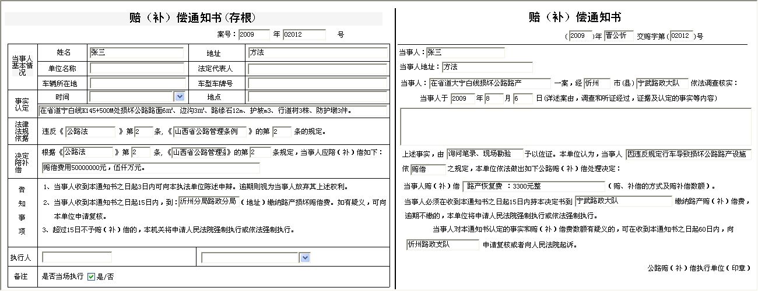Click the 事实认定 description text field
The image size is (758, 291).
tap(213, 110)
